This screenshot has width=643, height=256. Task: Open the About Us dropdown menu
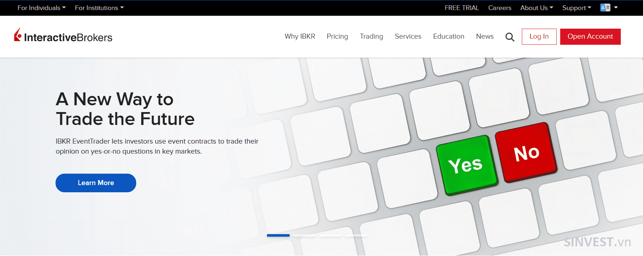537,8
